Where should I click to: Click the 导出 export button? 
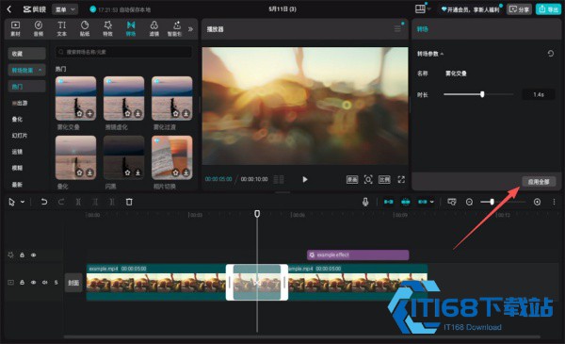tap(548, 9)
